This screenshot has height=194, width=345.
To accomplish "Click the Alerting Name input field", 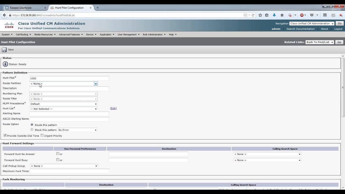I will coord(69,114).
